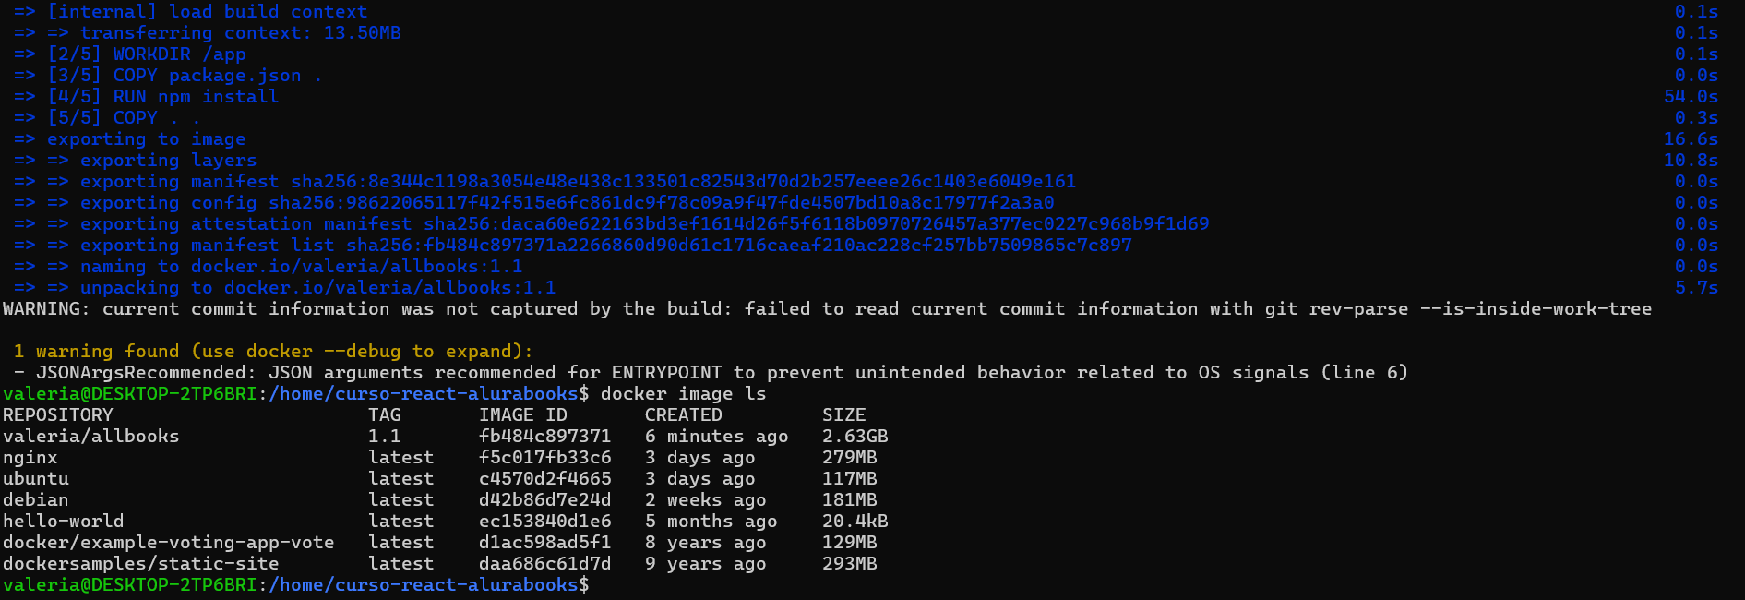Click the valeria/allbooks repository name

(91, 437)
